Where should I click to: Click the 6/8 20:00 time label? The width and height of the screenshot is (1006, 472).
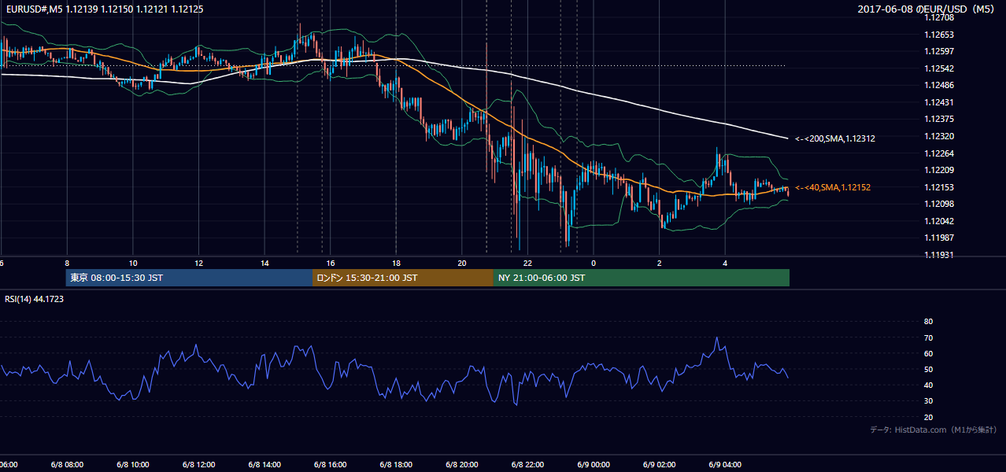461,464
